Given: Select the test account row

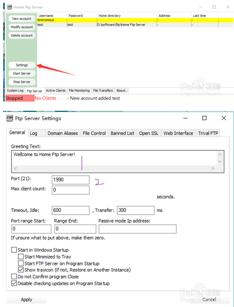Looking at the screenshot, I should (x=135, y=24).
